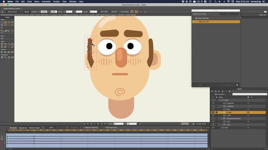The image size is (268, 150).
Task: Open the Scripts menu
Action: pyautogui.click(x=57, y=2)
